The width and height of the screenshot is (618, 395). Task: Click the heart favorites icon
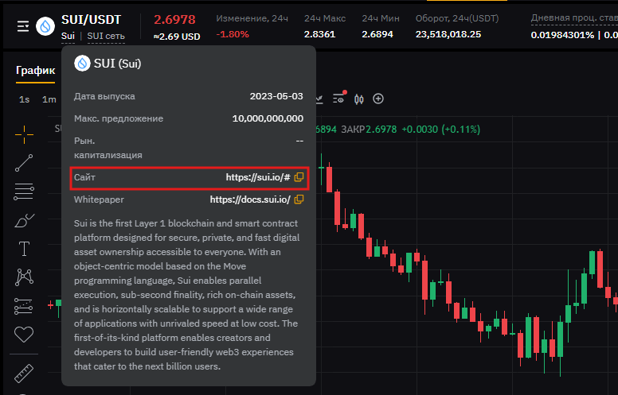25,335
